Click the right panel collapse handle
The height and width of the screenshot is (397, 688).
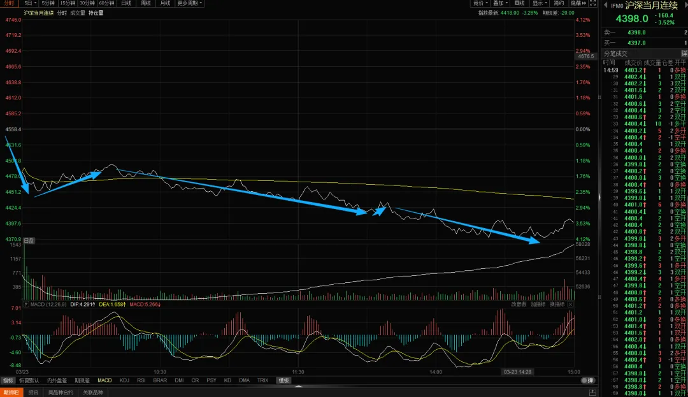(x=599, y=198)
